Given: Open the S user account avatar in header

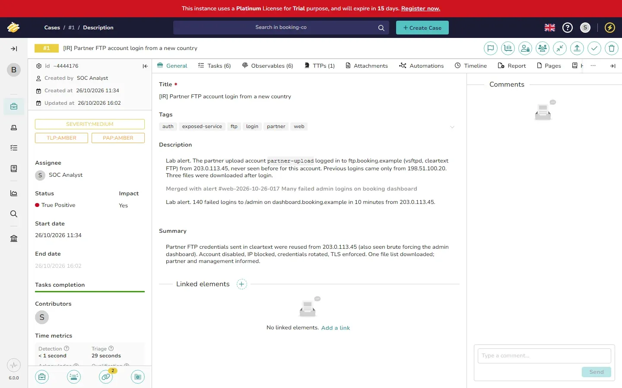Looking at the screenshot, I should pyautogui.click(x=585, y=28).
